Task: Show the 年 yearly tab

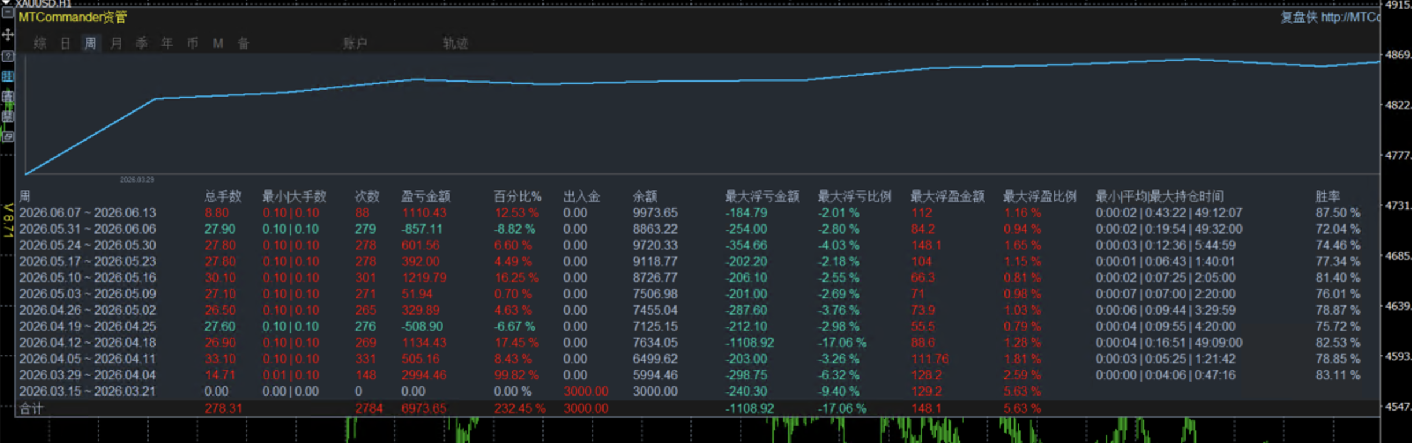Action: (167, 43)
